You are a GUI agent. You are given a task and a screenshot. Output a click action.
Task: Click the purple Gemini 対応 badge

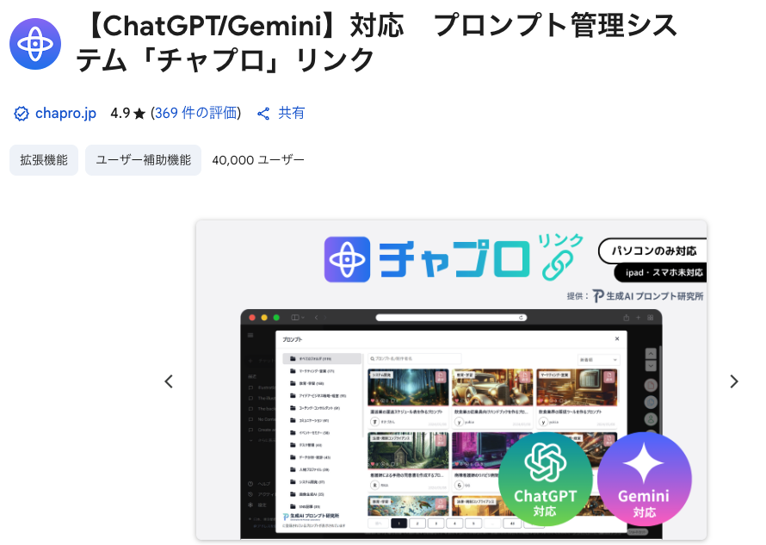point(645,479)
